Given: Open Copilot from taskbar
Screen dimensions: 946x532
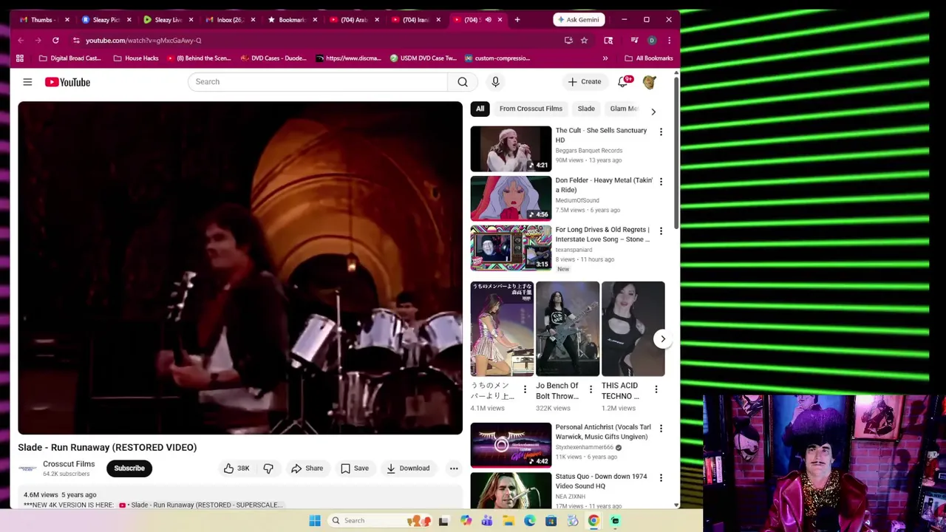Looking at the screenshot, I should click(x=466, y=520).
